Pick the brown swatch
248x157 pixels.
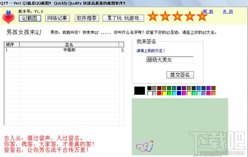(x=214, y=88)
